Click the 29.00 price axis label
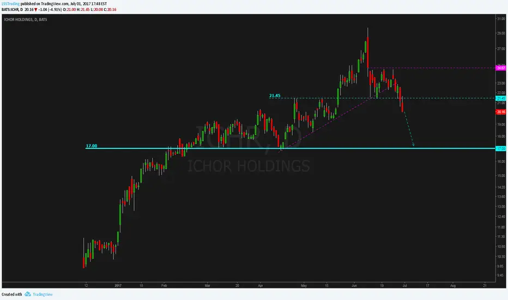Viewport: 508px width, 300px height. [501, 33]
